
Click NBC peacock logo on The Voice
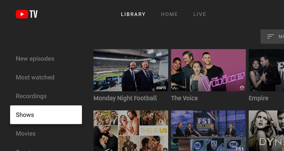tap(242, 88)
